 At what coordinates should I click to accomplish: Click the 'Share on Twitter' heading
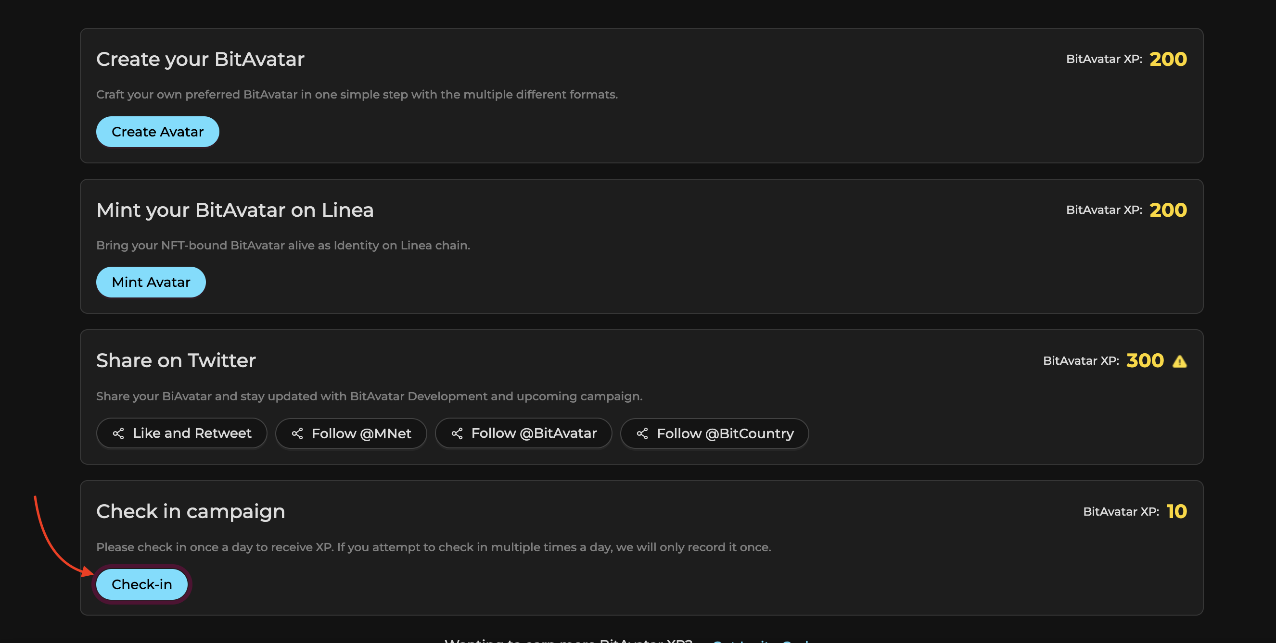pyautogui.click(x=176, y=360)
